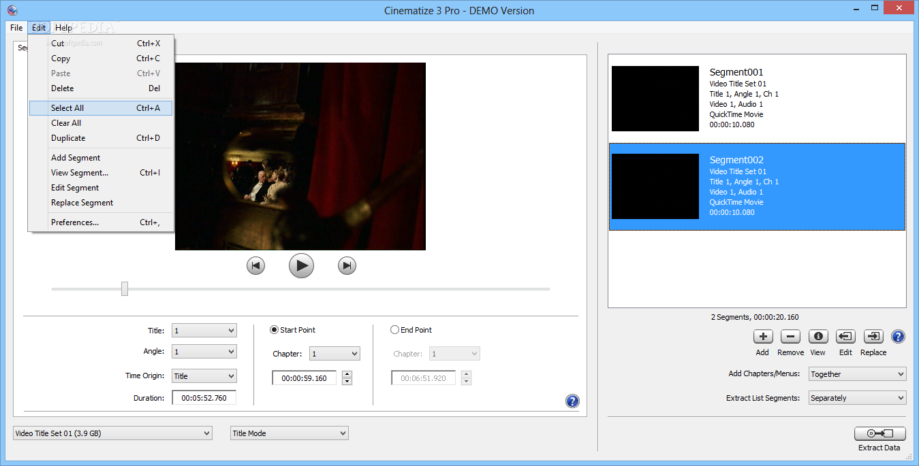Jump to previous chapter in preview
The image size is (919, 466).
[255, 265]
